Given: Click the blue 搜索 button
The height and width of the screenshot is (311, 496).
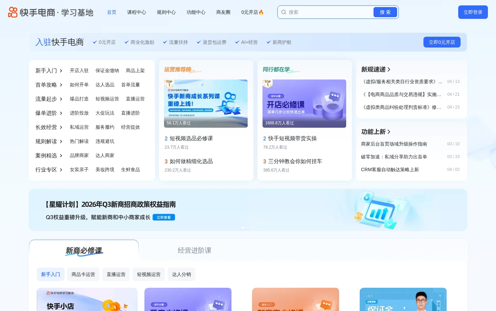Looking at the screenshot, I should pyautogui.click(x=385, y=12).
